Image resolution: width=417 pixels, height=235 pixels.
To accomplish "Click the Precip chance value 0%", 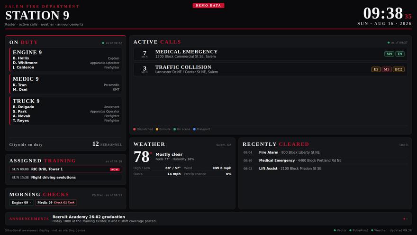I will pos(228,174).
